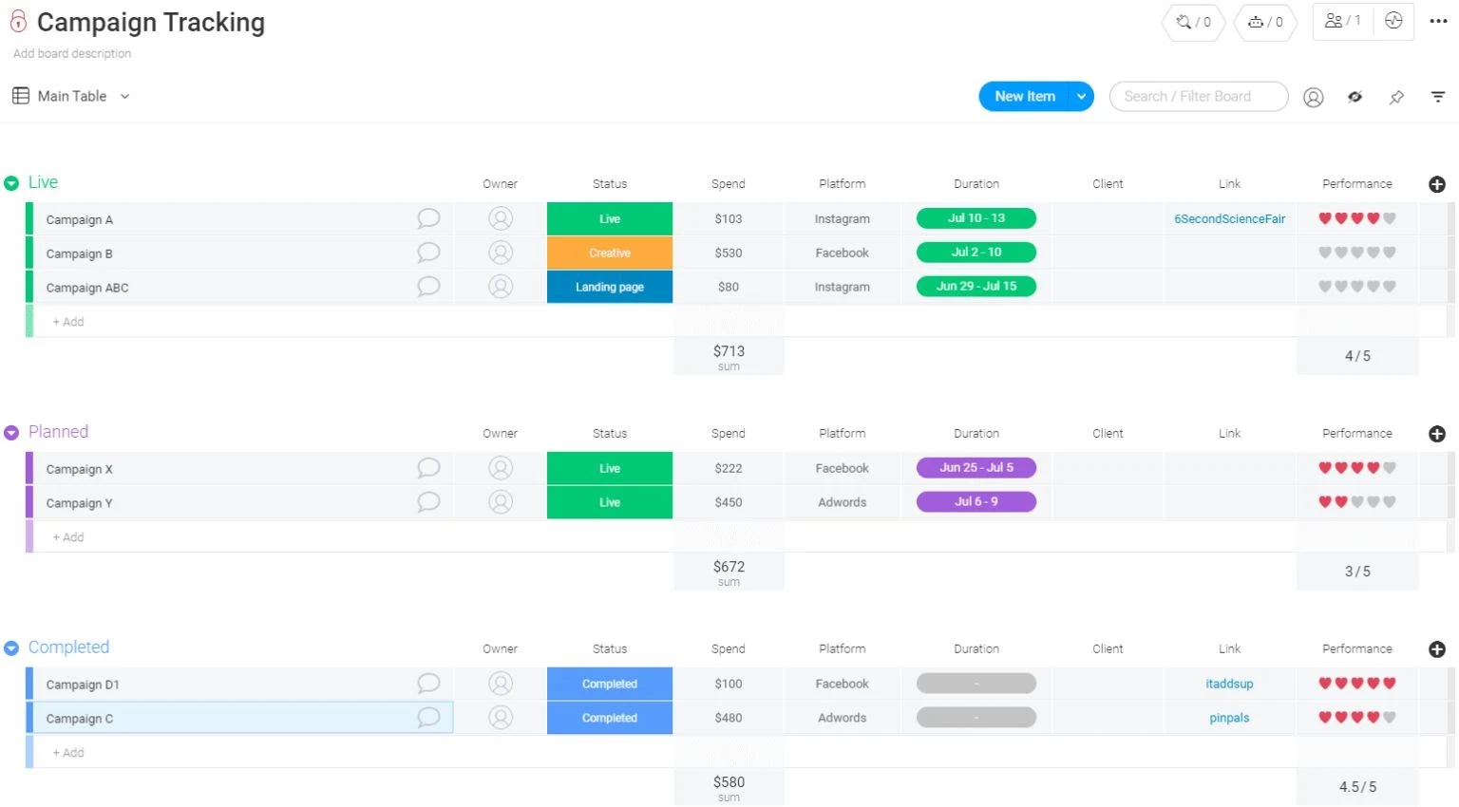The image size is (1459, 807).
Task: Open the 6SecondScienceFair link
Action: pyautogui.click(x=1229, y=219)
